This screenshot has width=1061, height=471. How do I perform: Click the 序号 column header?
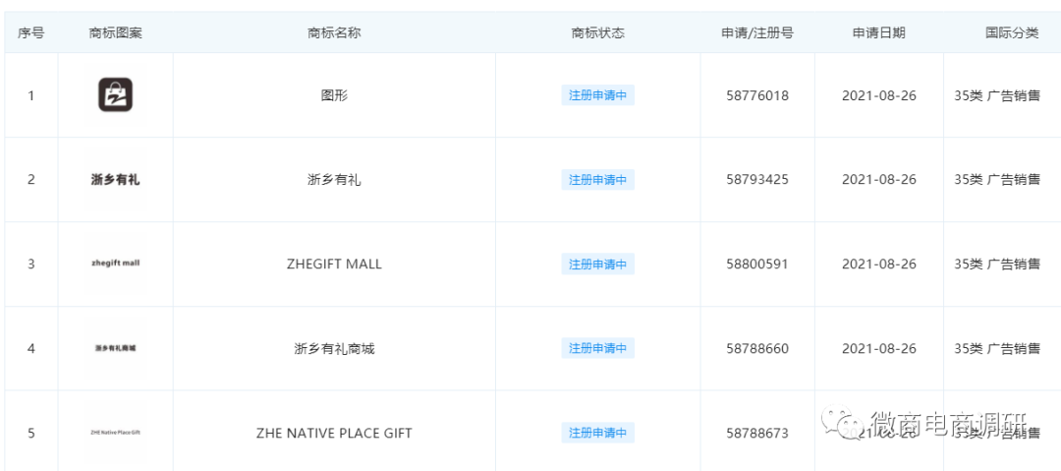(x=31, y=33)
